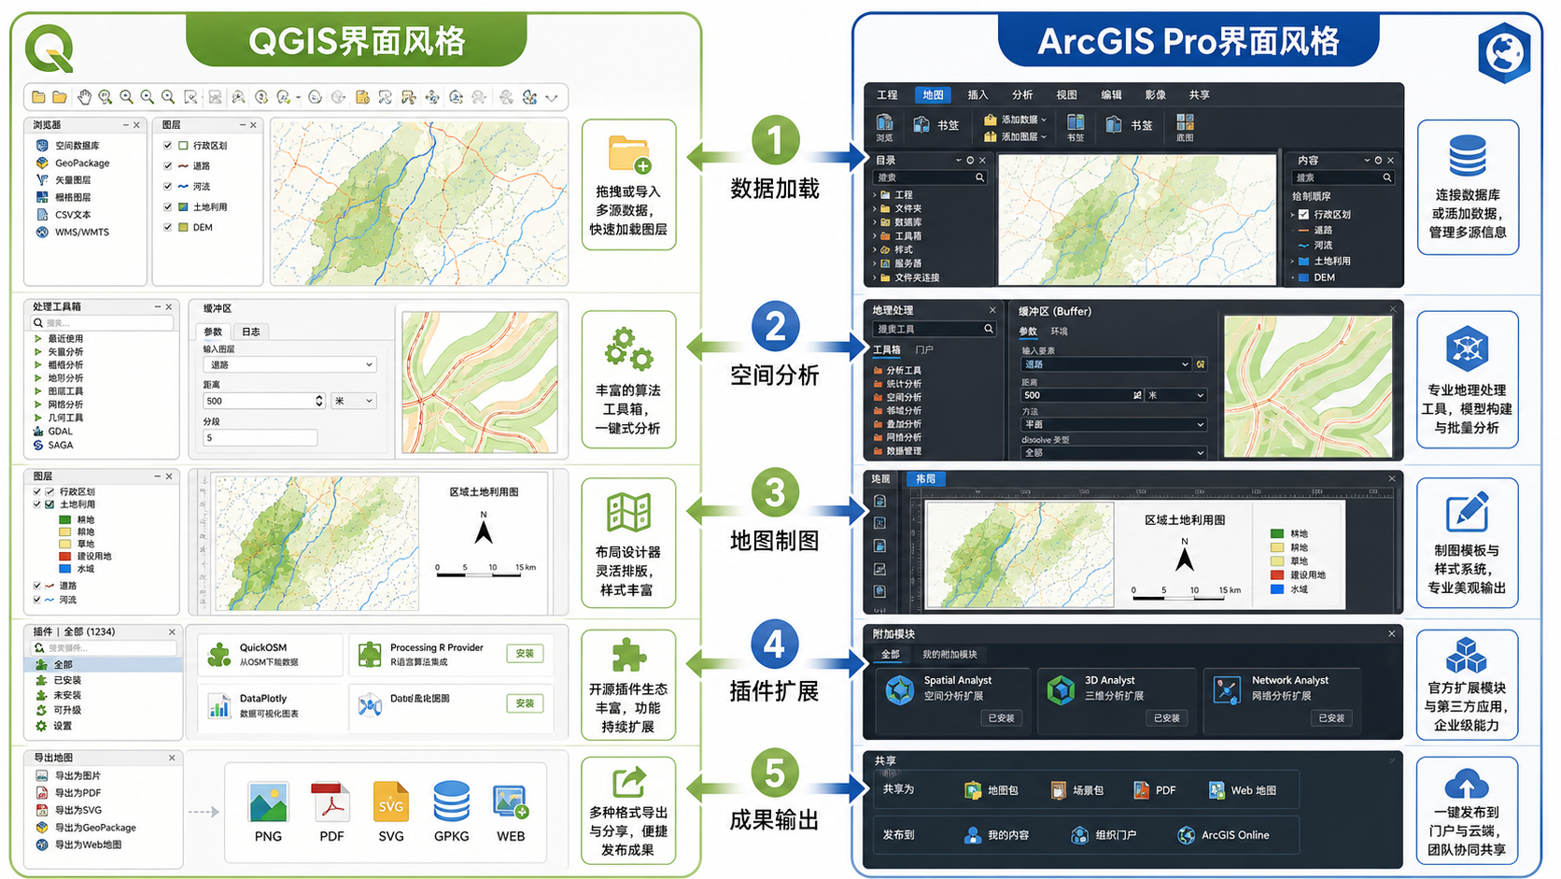
Task: Share as Web 地图 in ArcGIS
Action: (1242, 790)
